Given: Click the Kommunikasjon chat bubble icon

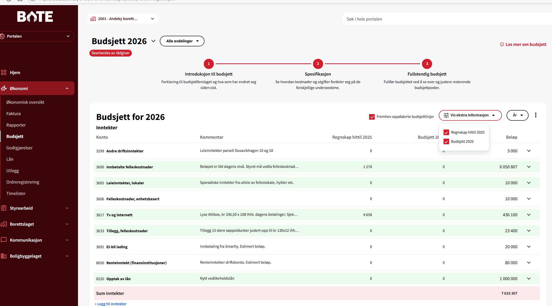Looking at the screenshot, I should point(4,240).
